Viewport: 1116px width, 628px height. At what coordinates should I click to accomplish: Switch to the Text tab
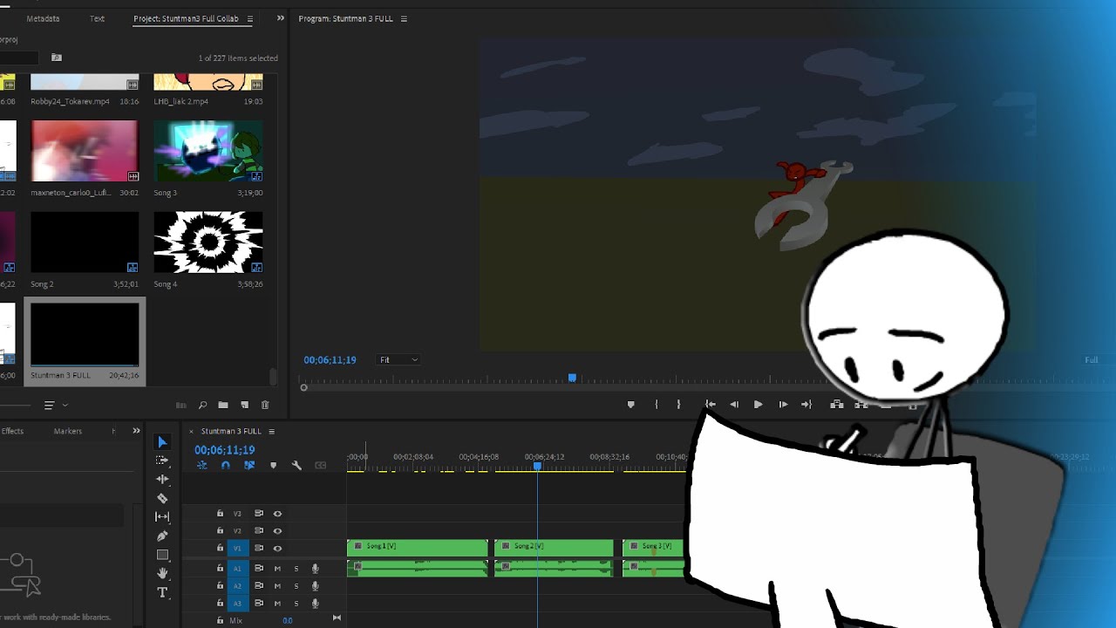[x=97, y=18]
